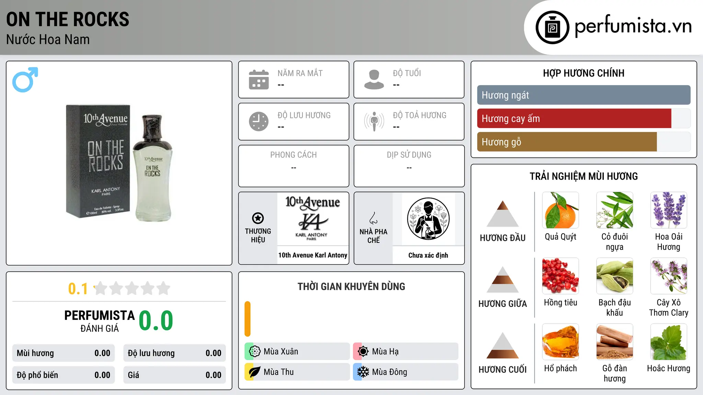703x395 pixels.
Task: Open the Cỏ đuôi ngựa note image
Action: coord(615,210)
